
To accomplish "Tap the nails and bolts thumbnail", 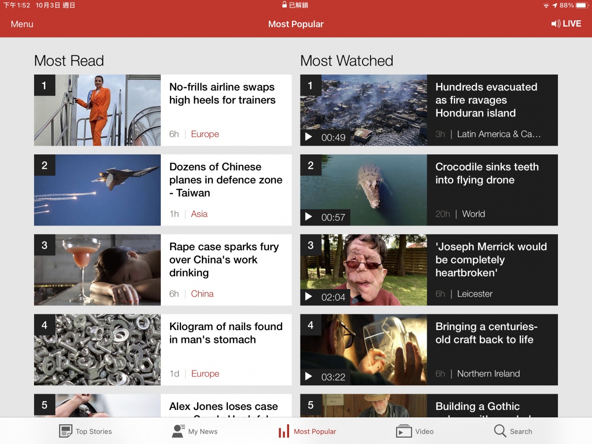I will [x=97, y=350].
